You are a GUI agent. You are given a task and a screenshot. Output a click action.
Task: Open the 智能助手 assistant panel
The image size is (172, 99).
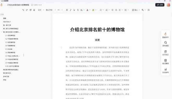pos(165,36)
